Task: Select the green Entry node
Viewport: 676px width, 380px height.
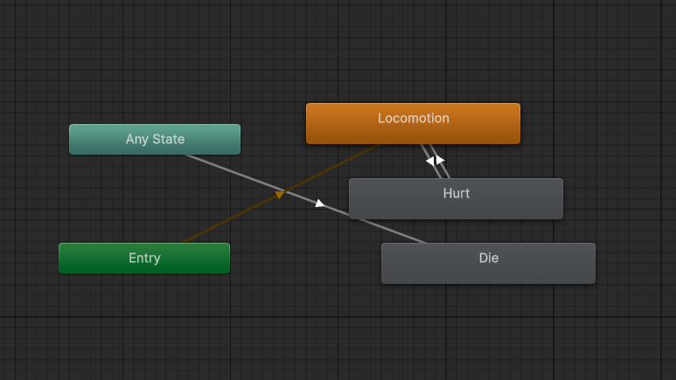Action: [x=144, y=258]
